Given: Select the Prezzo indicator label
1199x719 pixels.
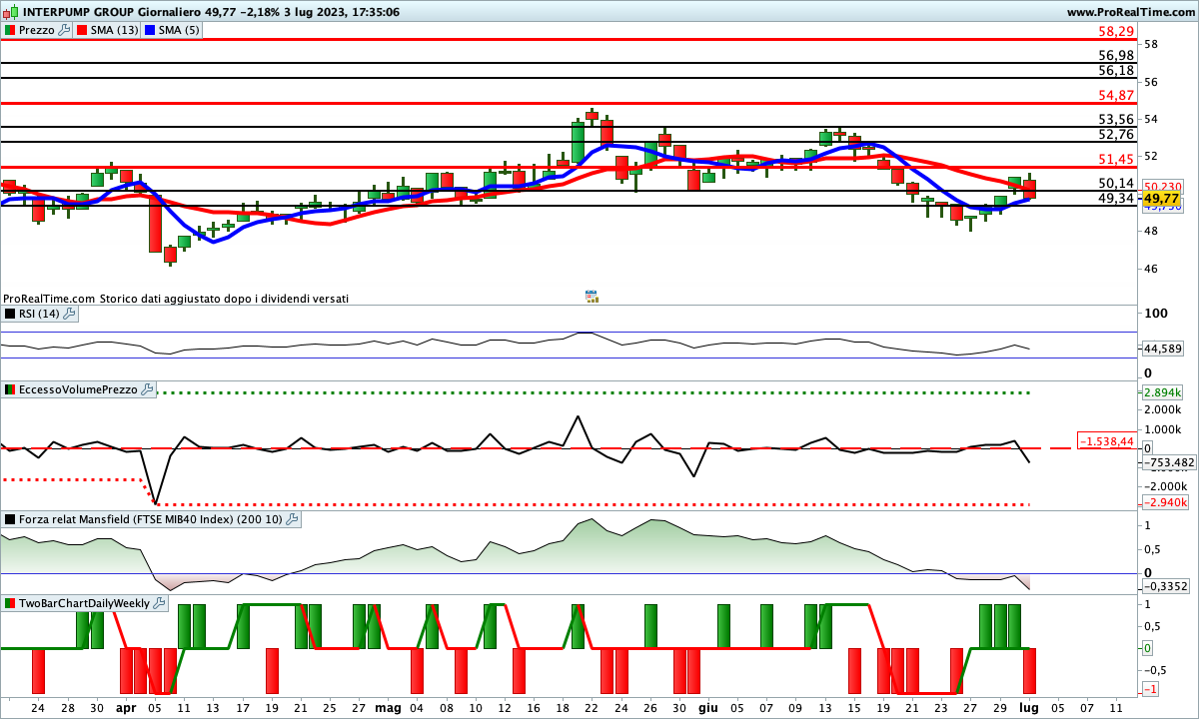Looking at the screenshot, I should click(x=37, y=30).
